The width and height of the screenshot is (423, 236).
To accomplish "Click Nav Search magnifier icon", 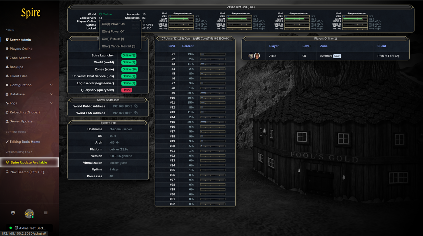I will pyautogui.click(x=7, y=172).
